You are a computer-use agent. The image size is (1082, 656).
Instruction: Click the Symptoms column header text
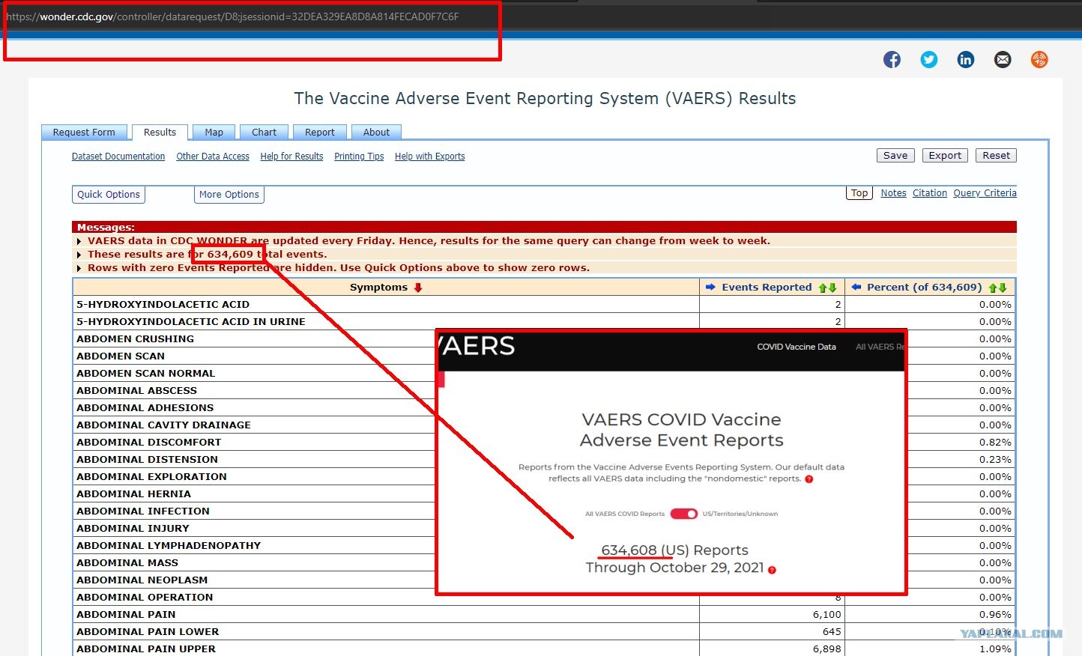tap(379, 288)
